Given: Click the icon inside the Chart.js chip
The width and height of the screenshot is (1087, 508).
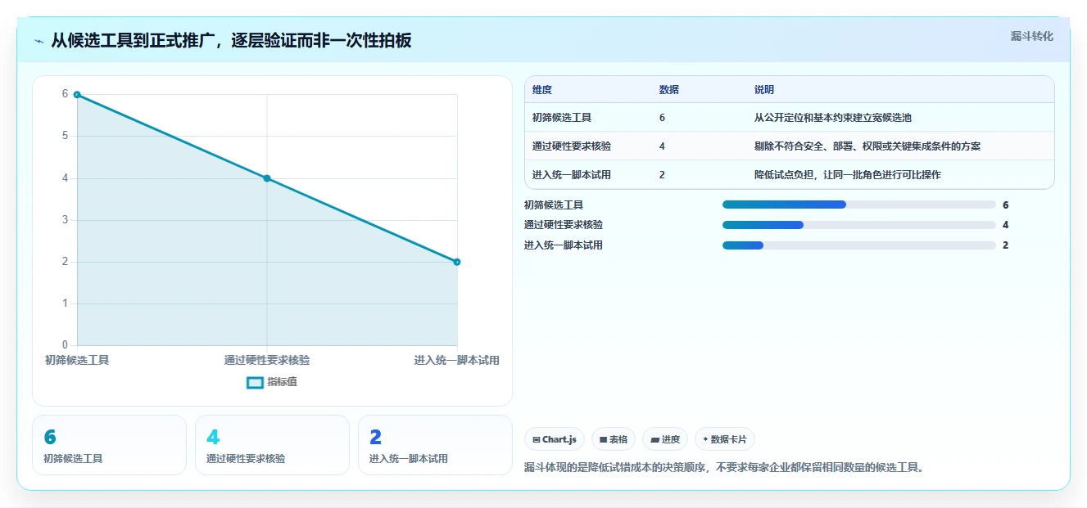Looking at the screenshot, I should [537, 440].
